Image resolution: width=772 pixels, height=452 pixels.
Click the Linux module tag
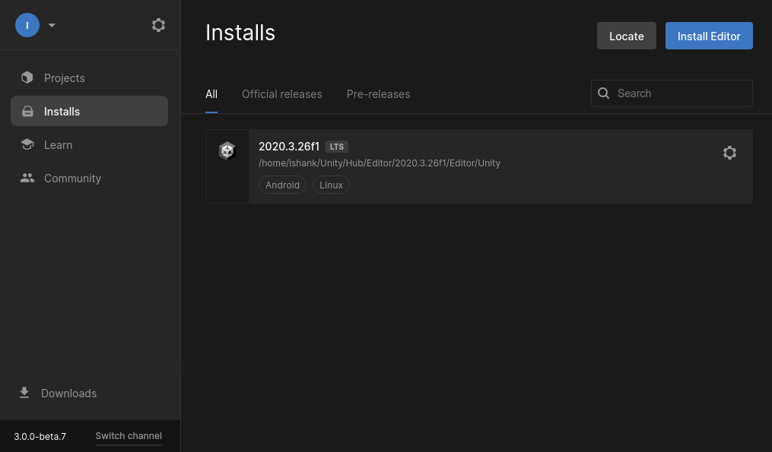coord(331,185)
